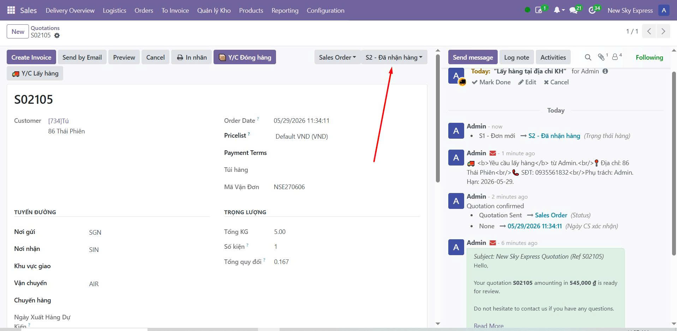This screenshot has width=677, height=331.
Task: Click envelope icon on '1 minute ago' message
Action: (x=492, y=153)
